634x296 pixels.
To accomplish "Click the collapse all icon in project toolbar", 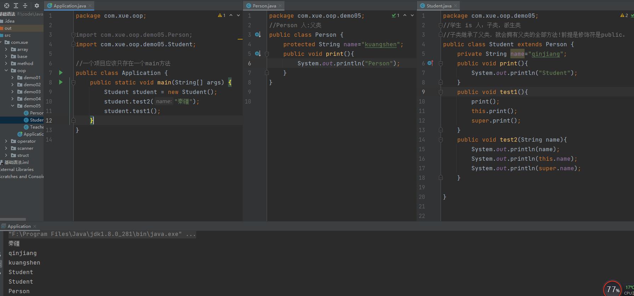I will point(25,6).
